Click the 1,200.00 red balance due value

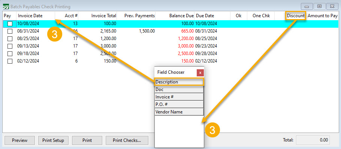click(185, 39)
